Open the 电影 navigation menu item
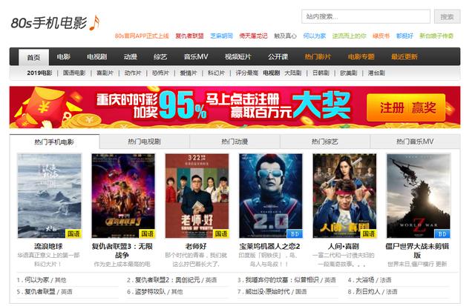This screenshot has height=306, width=475. click(x=64, y=56)
